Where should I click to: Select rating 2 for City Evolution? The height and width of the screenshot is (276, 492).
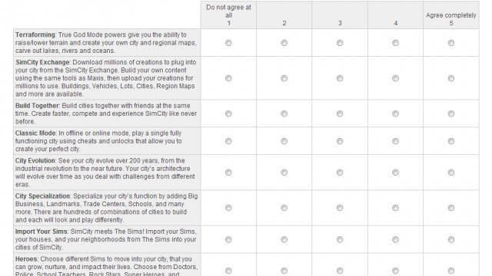(284, 172)
